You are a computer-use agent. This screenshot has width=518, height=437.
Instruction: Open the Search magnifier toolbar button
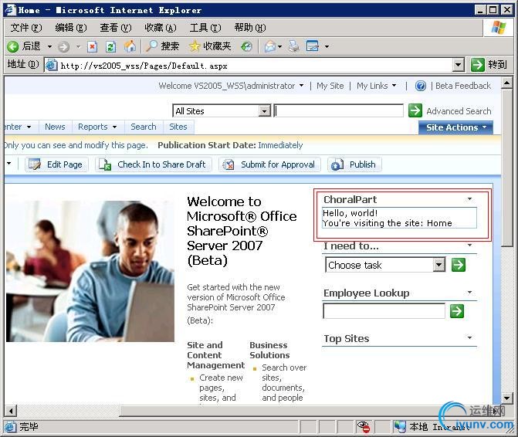[163, 46]
